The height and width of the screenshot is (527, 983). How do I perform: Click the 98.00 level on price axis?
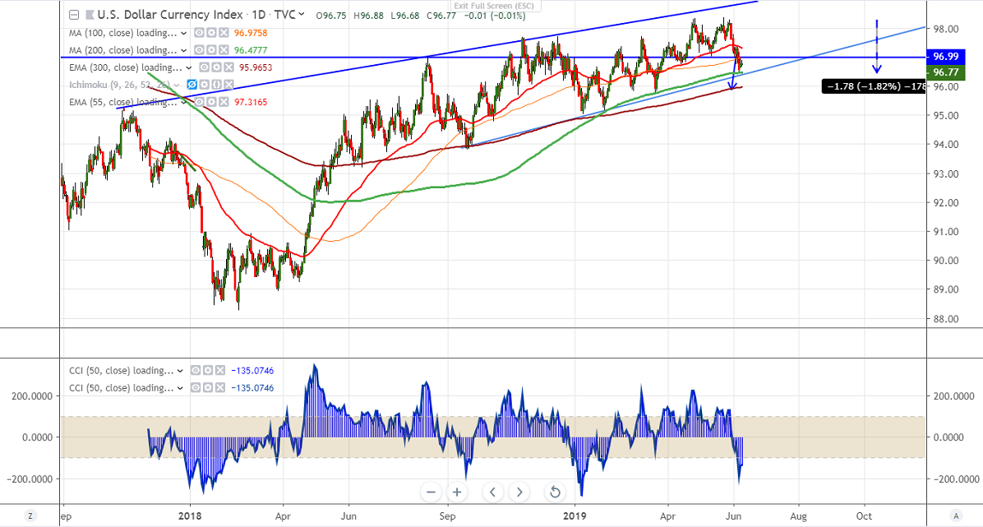pos(945,29)
